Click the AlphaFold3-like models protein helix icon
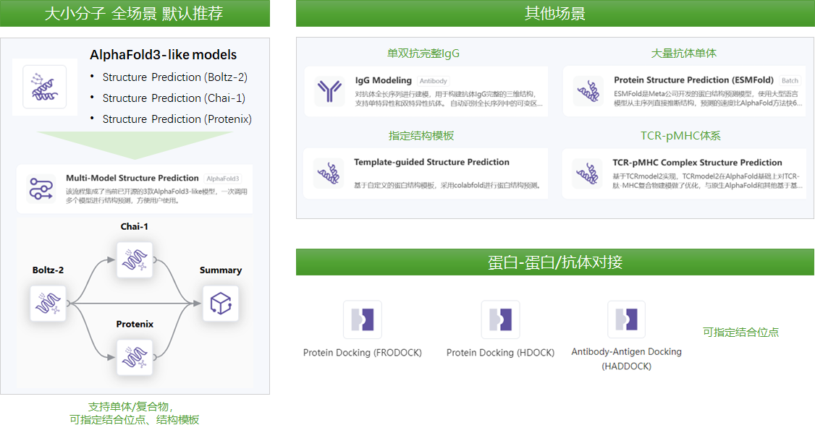Viewport: 815px width, 433px height. pos(45,87)
